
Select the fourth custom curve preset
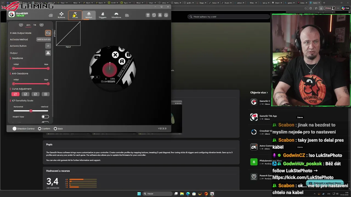pyautogui.click(x=46, y=94)
